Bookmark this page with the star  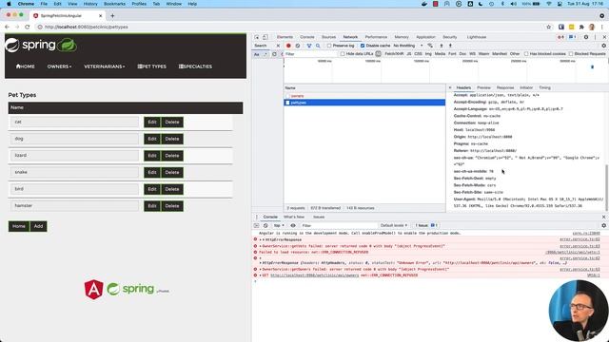point(549,28)
